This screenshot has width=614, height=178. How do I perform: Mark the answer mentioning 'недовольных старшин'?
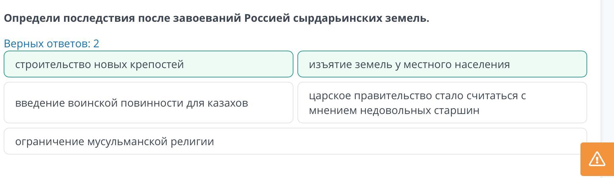pyautogui.click(x=442, y=103)
